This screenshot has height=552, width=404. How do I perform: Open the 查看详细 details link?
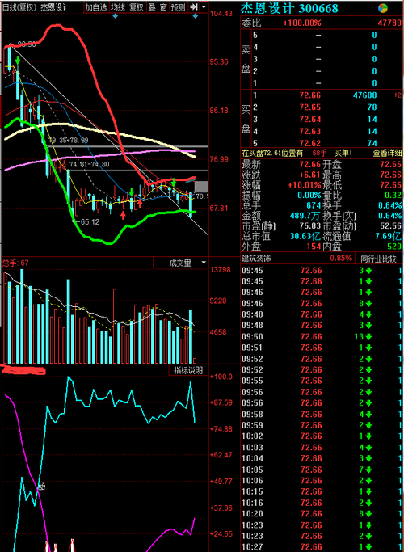pos(387,153)
